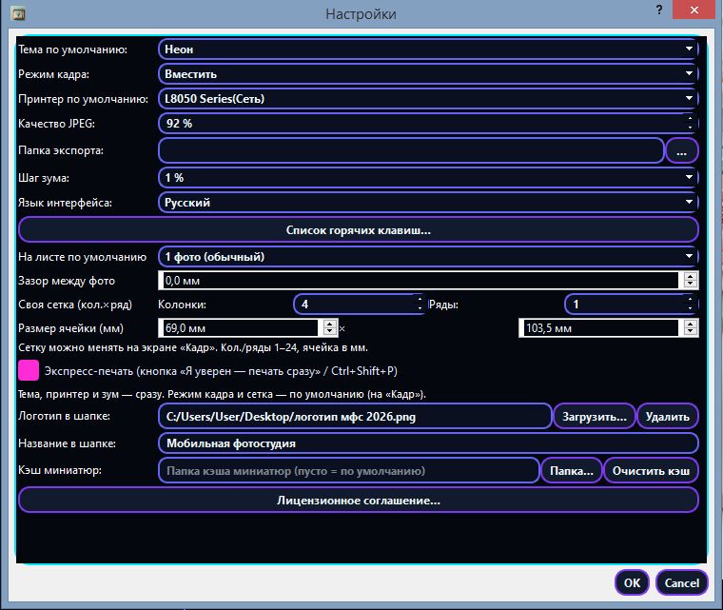Click the Качество JPEG label
The image size is (723, 610).
click(56, 123)
